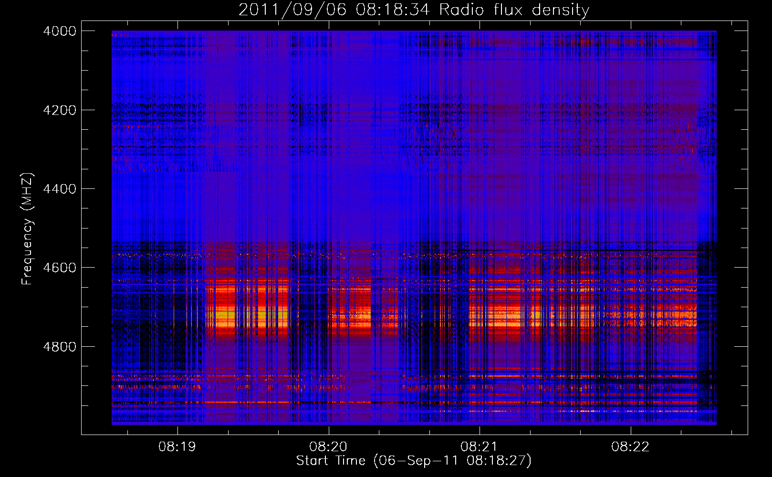Click the "Start Time (06-Sep-11 08:18:27)" axis label
772x477 pixels.
coord(414,461)
